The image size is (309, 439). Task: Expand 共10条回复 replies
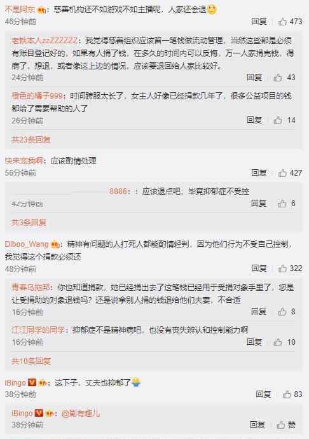(31, 361)
